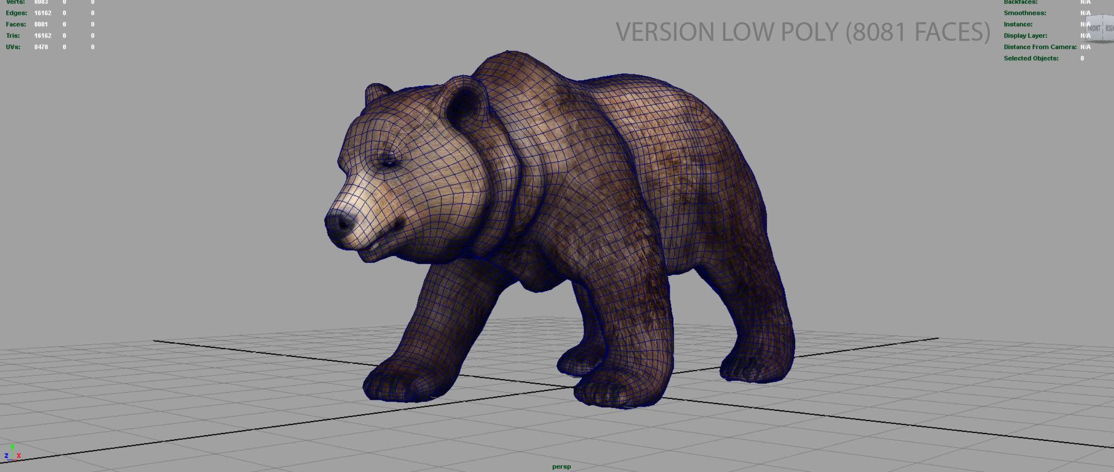Screen dimensions: 1114x472
Task: Click the Smoothness: HUD label
Action: pyautogui.click(x=1025, y=13)
